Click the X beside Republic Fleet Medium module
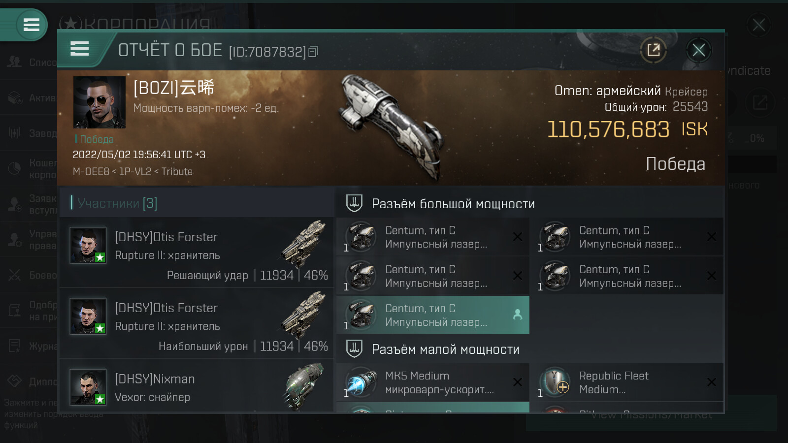Image resolution: width=788 pixels, height=443 pixels. pos(712,382)
